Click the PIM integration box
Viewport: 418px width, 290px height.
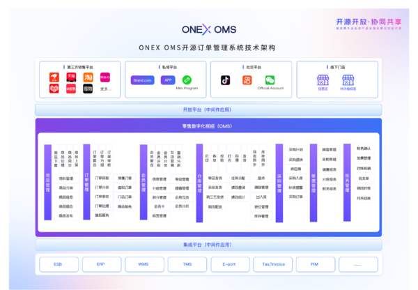point(315,264)
